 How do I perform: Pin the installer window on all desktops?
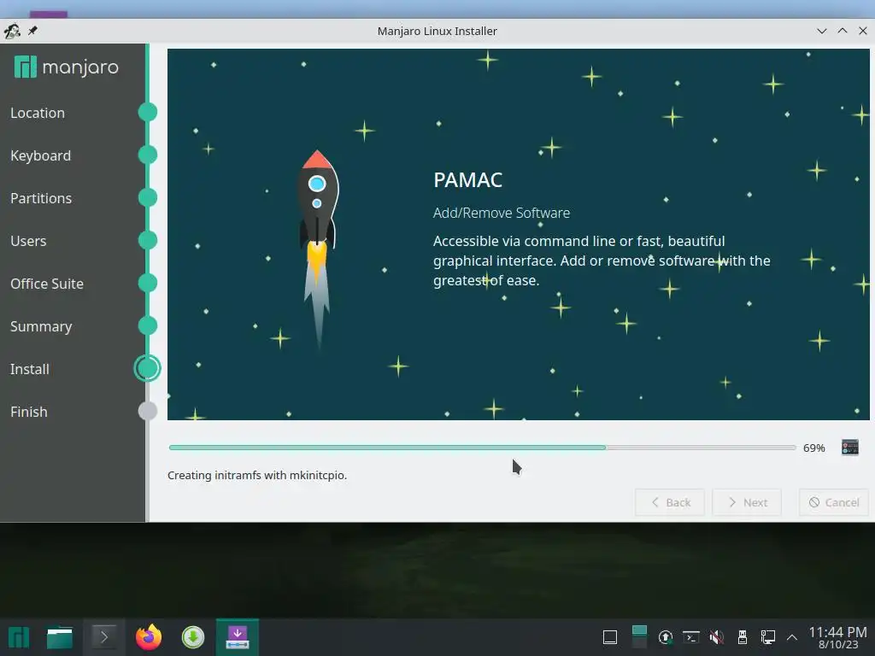(x=33, y=31)
